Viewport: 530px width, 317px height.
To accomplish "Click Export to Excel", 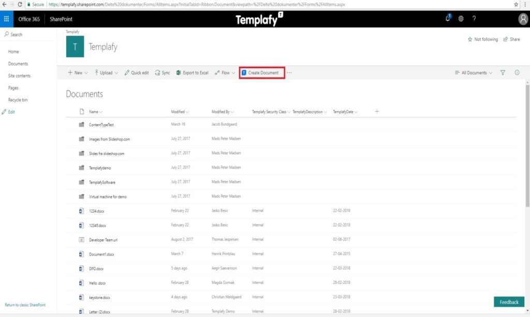I will (193, 72).
